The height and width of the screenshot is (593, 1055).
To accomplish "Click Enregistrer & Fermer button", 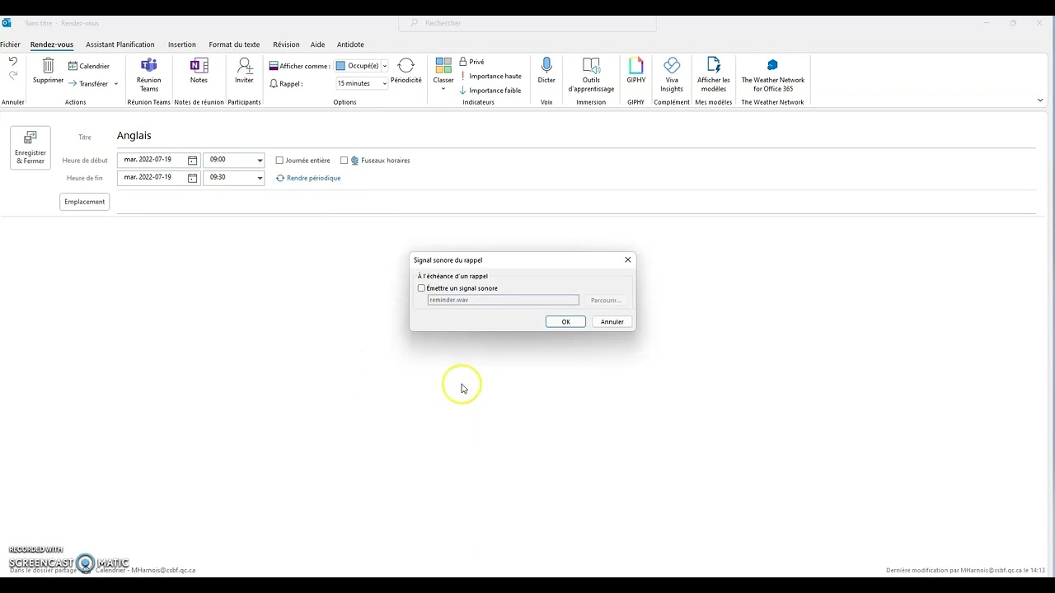I will (30, 147).
